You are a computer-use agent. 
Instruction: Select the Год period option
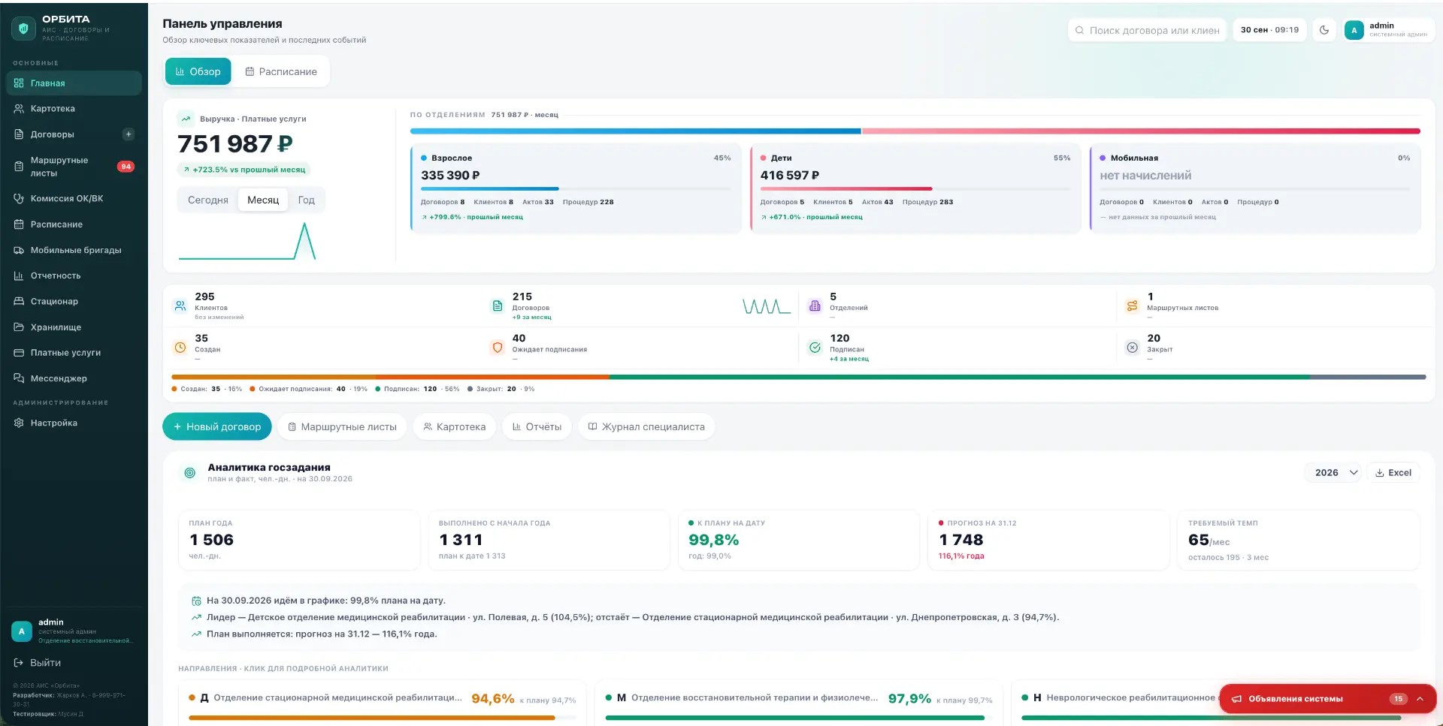(306, 200)
